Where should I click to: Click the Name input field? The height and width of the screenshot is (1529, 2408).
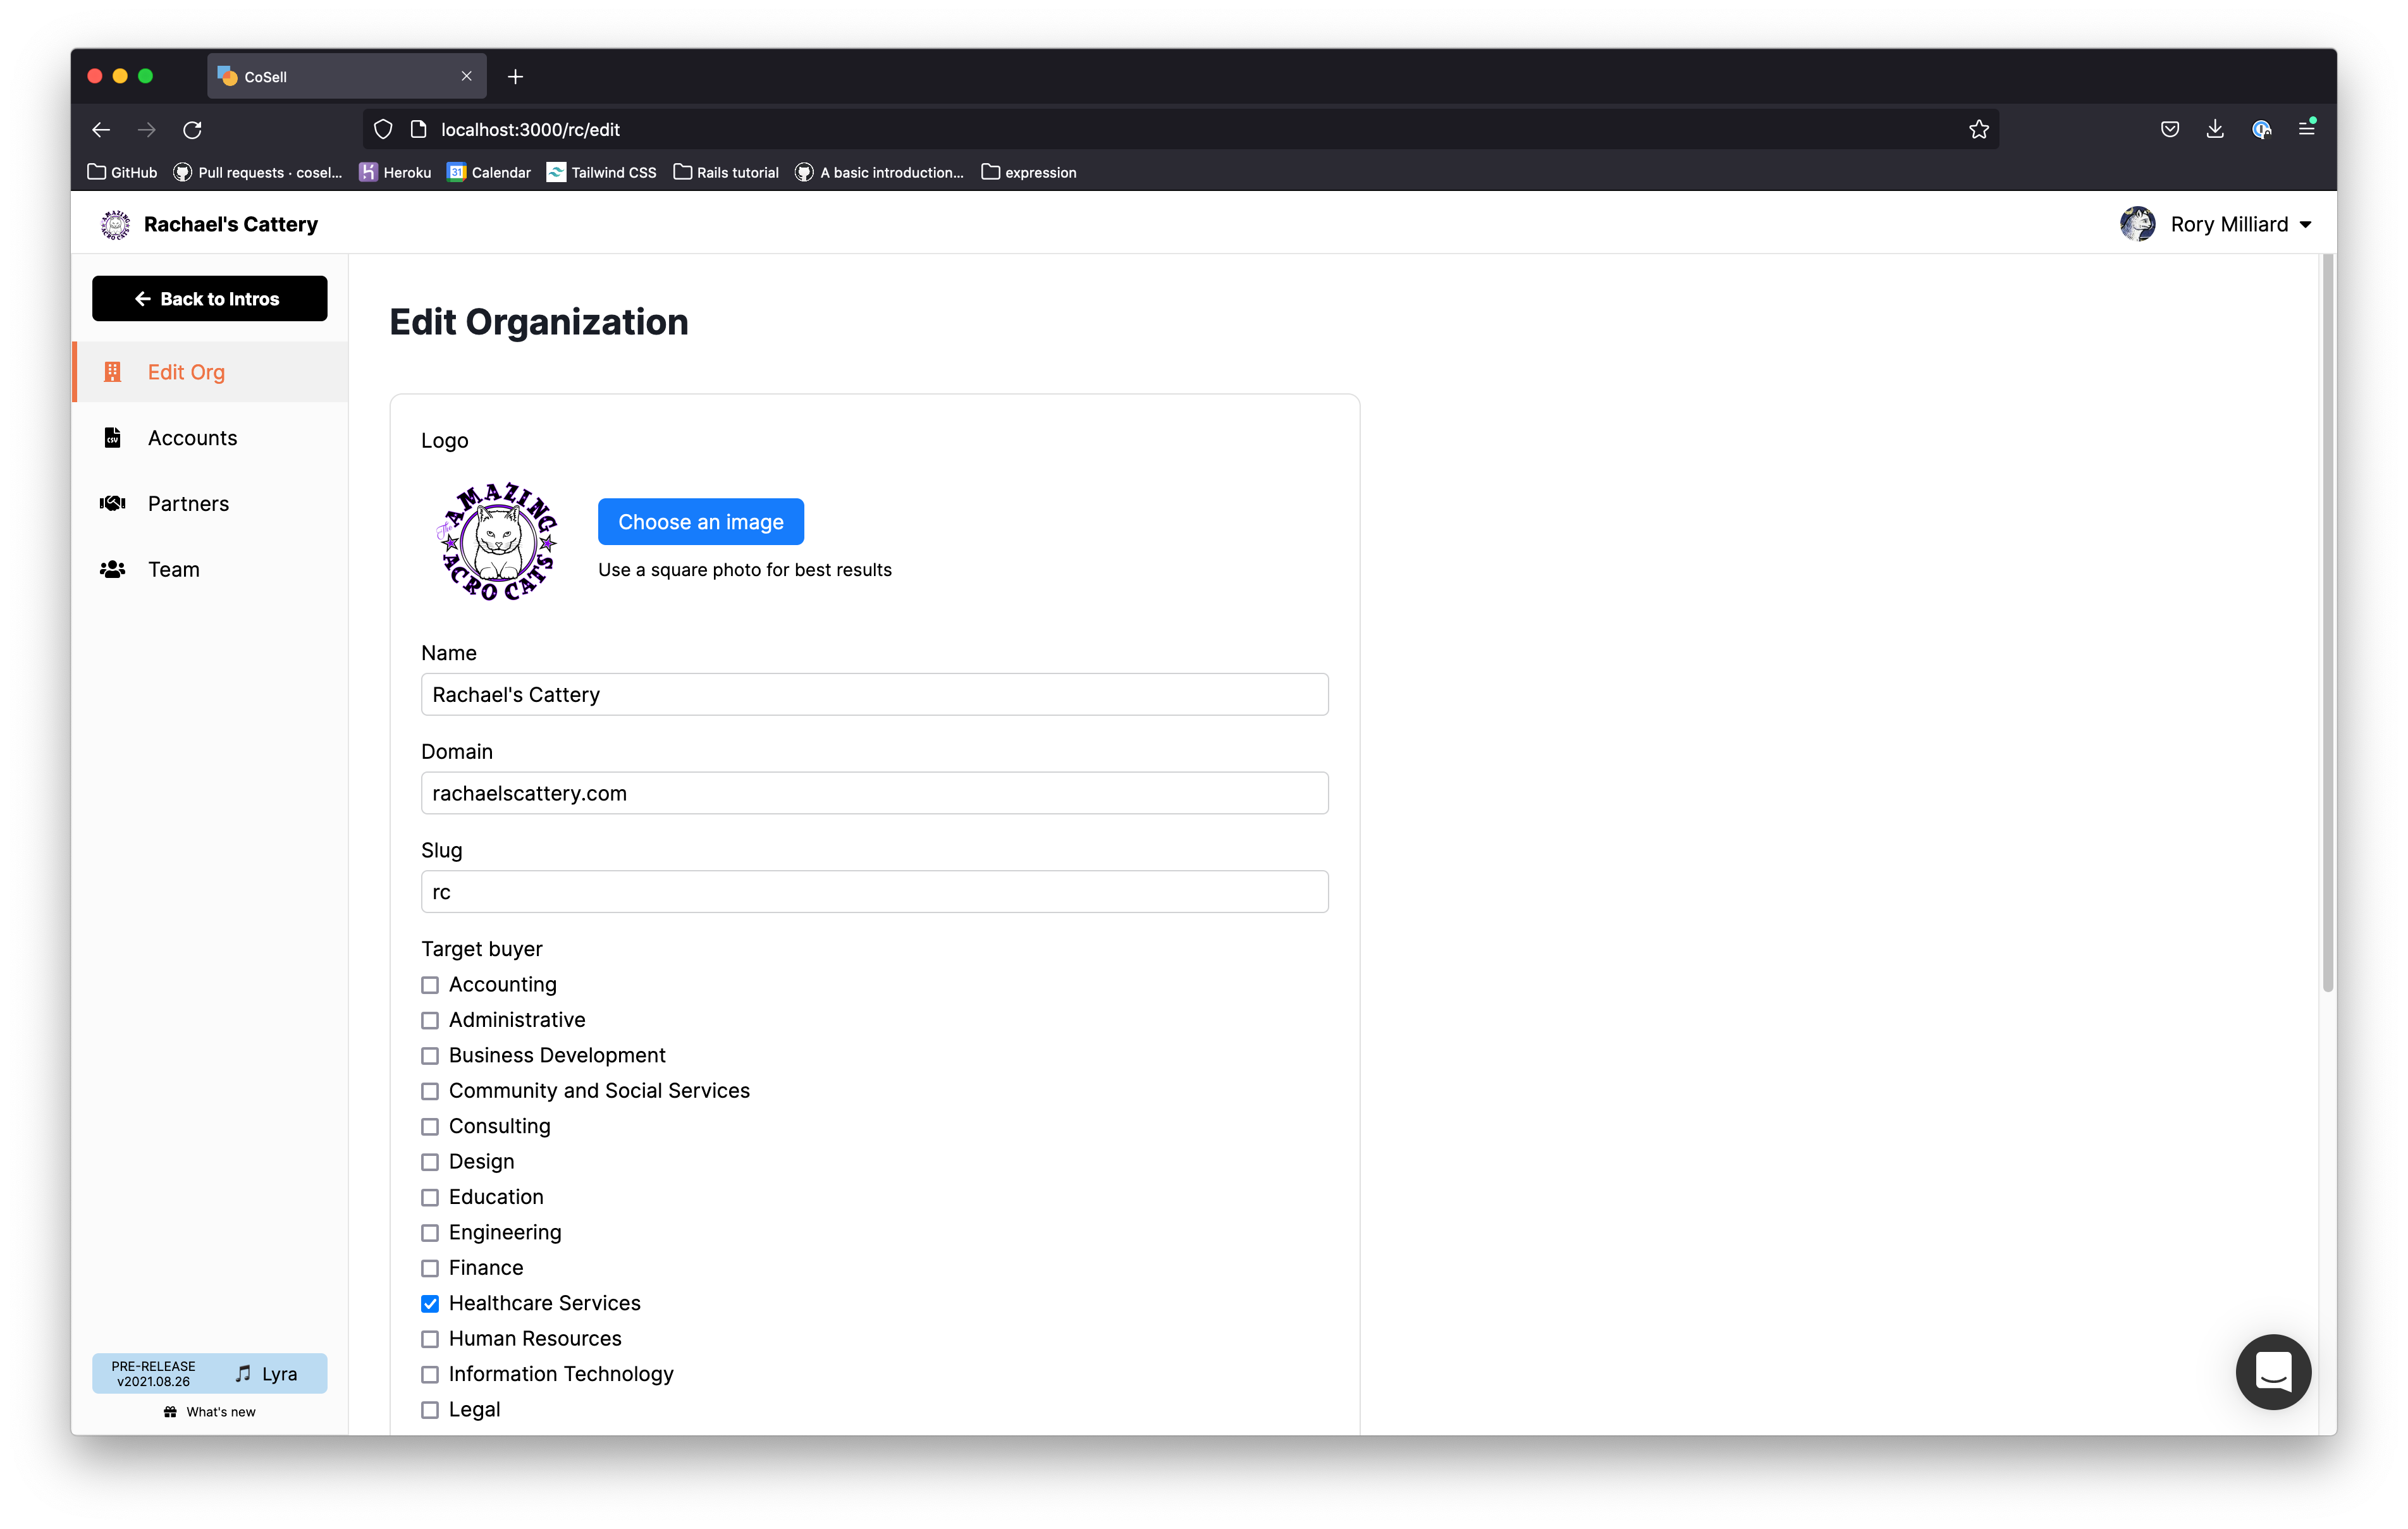coord(875,695)
